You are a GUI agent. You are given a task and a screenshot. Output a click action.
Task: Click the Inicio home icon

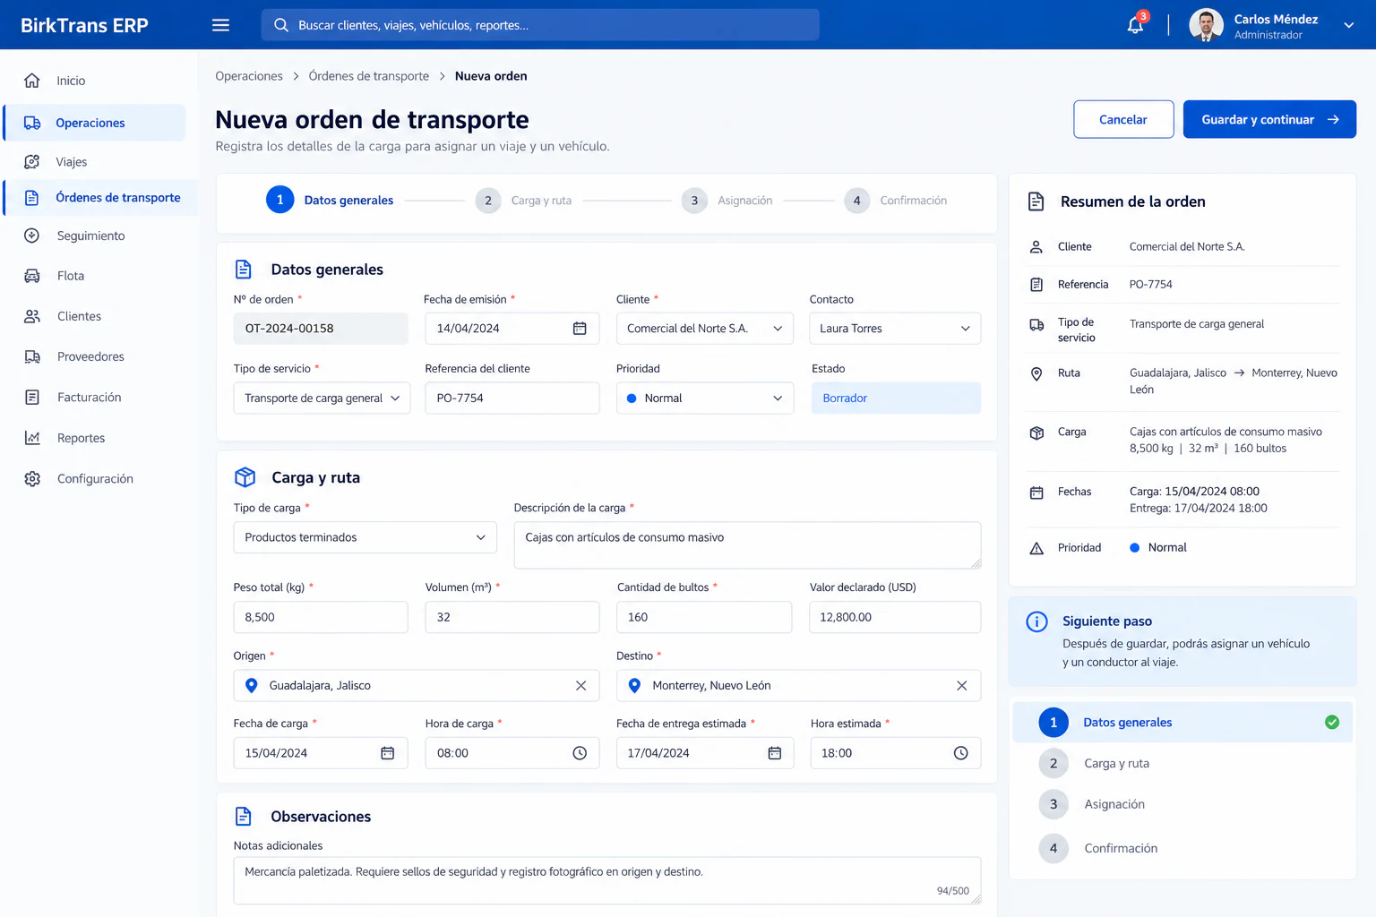click(x=32, y=81)
